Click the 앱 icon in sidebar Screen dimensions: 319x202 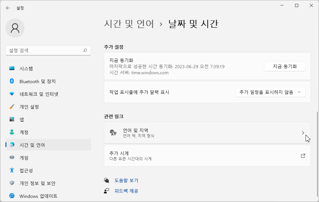12,119
